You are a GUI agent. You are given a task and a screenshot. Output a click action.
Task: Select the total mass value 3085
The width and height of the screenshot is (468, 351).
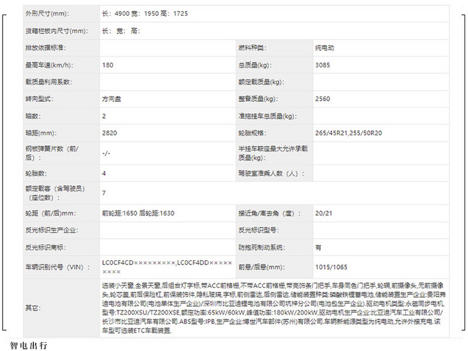click(x=323, y=65)
